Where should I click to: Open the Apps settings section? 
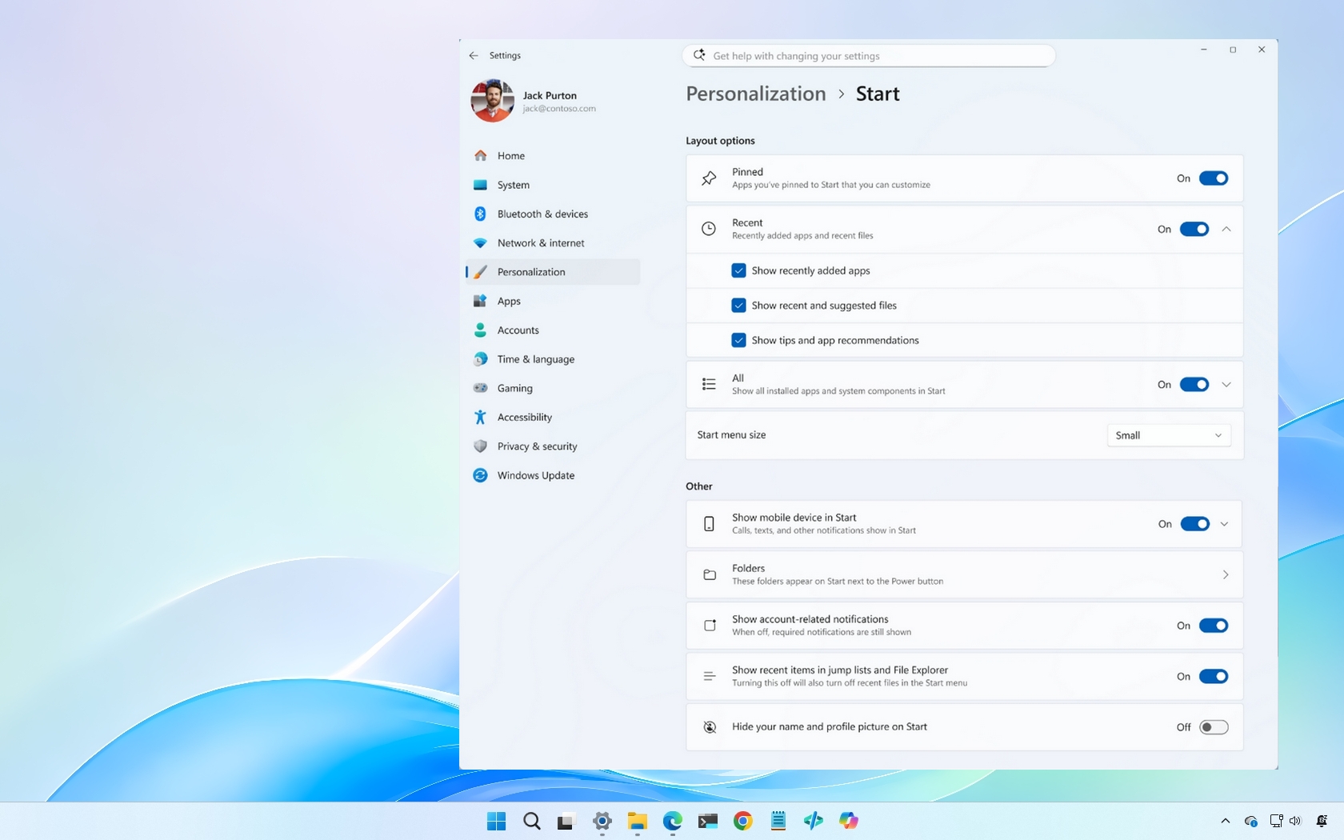552,301
